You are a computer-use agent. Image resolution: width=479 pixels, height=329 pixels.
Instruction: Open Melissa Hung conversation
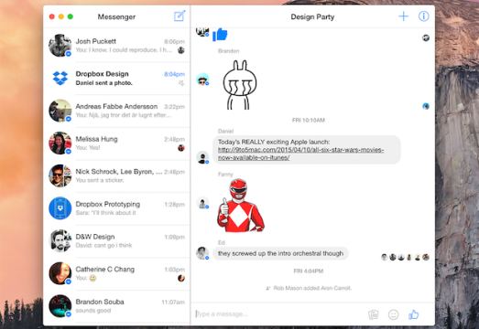[116, 143]
